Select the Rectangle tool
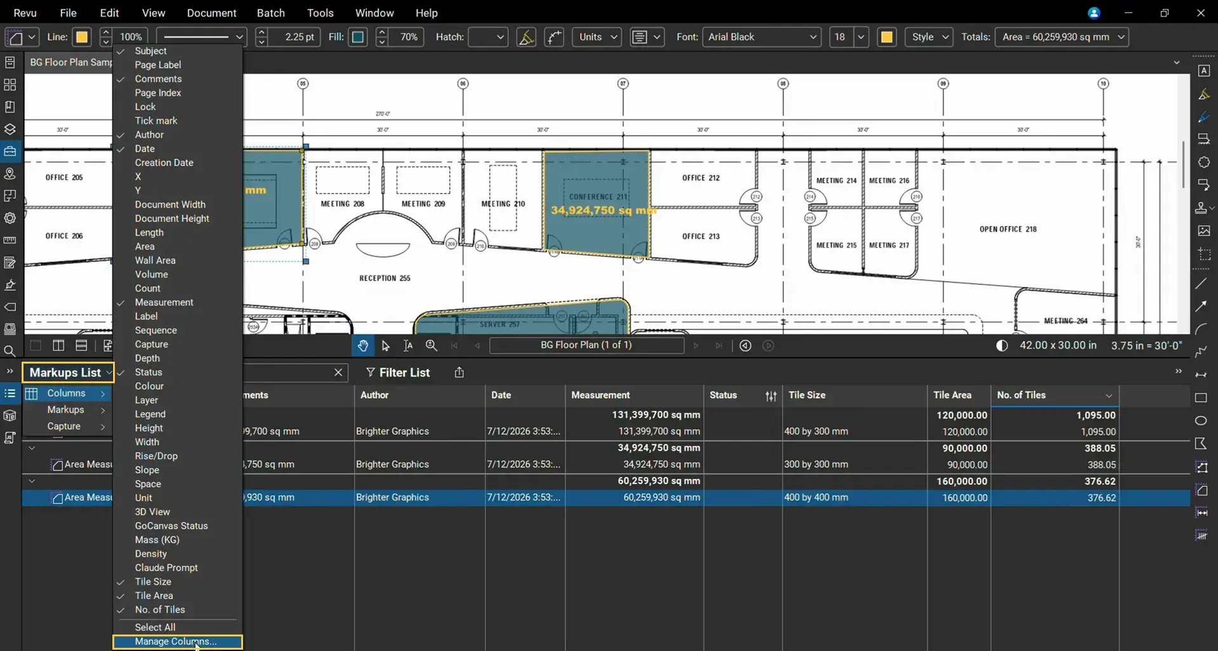Image resolution: width=1218 pixels, height=651 pixels. point(1201,398)
